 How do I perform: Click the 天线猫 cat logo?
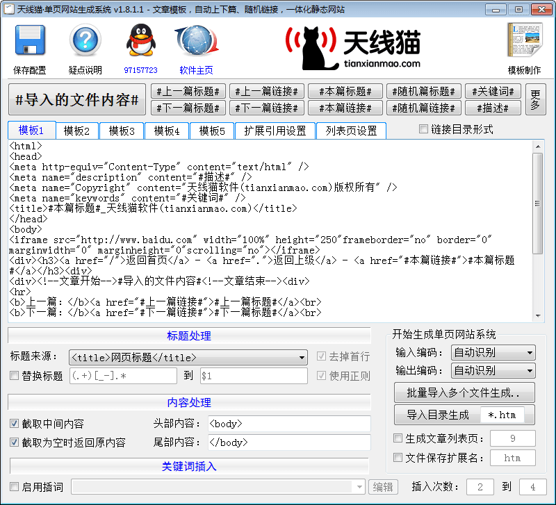(x=353, y=48)
